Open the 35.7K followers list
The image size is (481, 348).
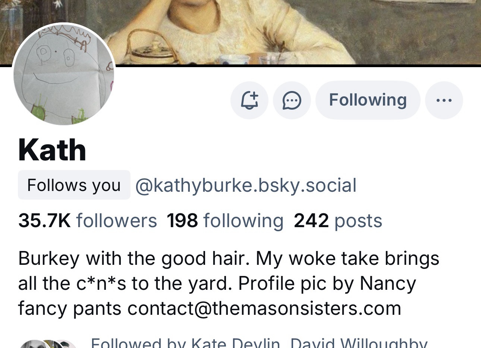88,220
